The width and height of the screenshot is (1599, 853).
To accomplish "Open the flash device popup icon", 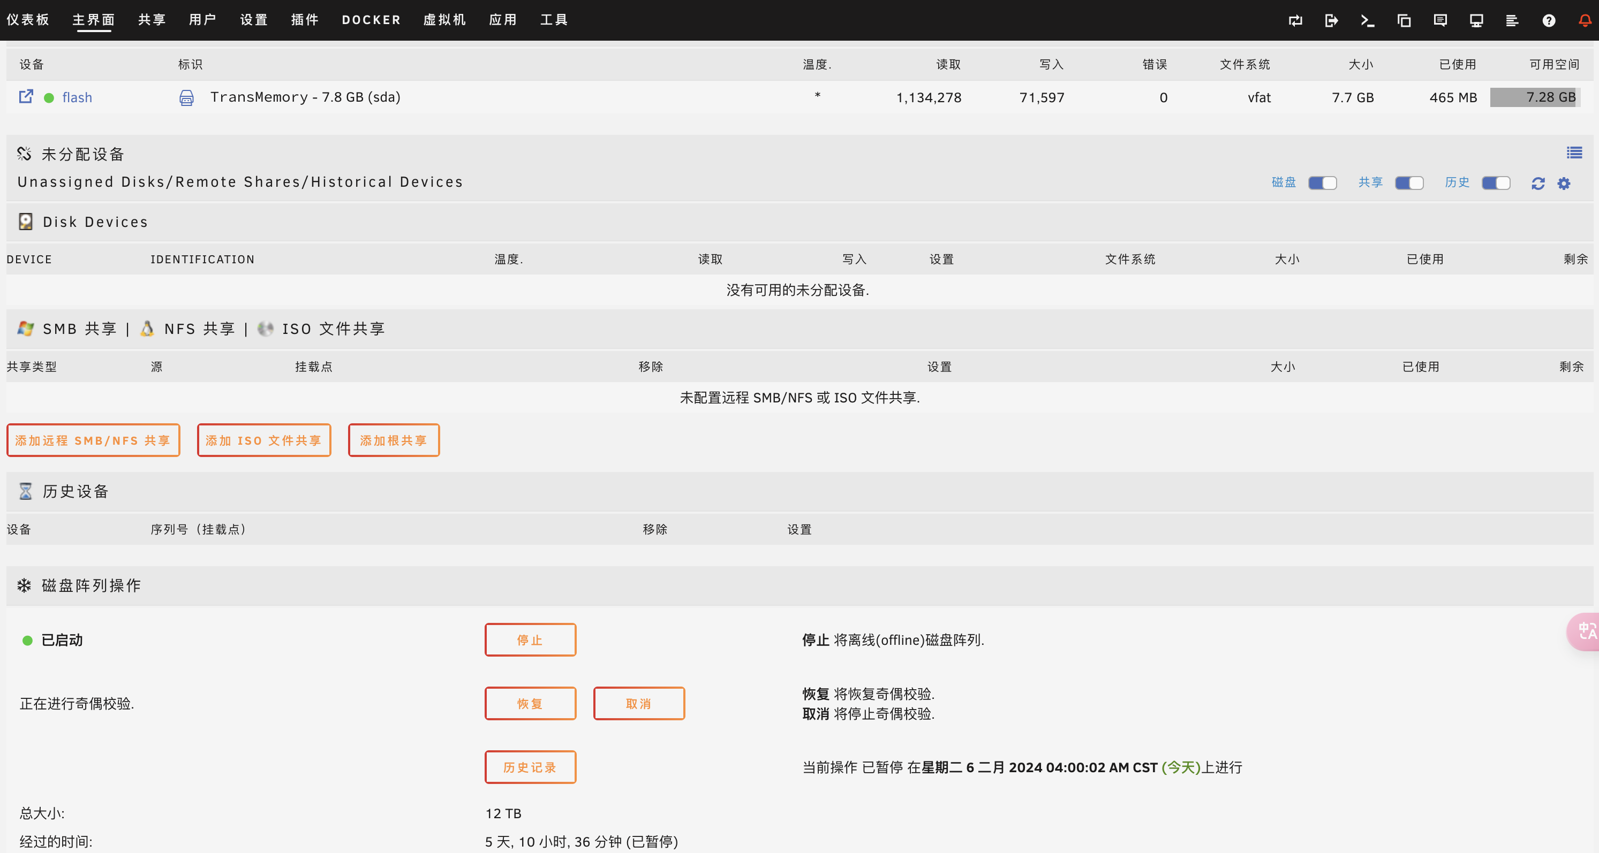I will click(26, 97).
